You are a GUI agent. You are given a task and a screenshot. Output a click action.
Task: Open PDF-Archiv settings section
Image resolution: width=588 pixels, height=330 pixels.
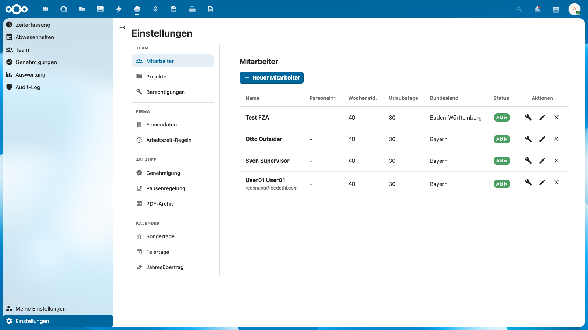[x=172, y=204]
